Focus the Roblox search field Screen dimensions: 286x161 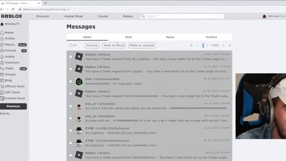182,16
